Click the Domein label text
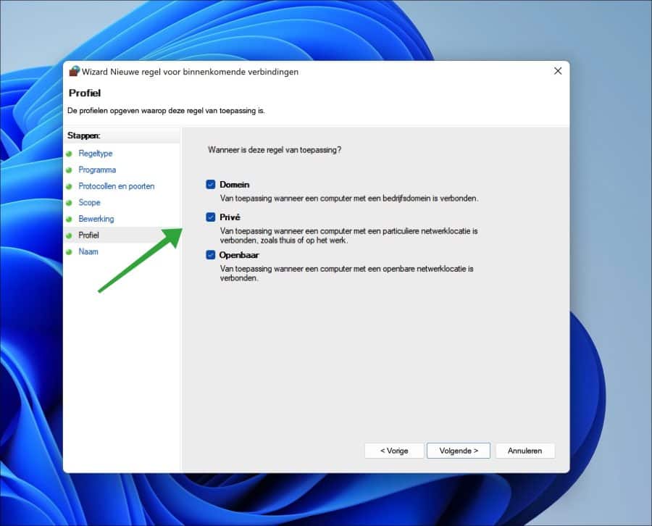 (235, 185)
